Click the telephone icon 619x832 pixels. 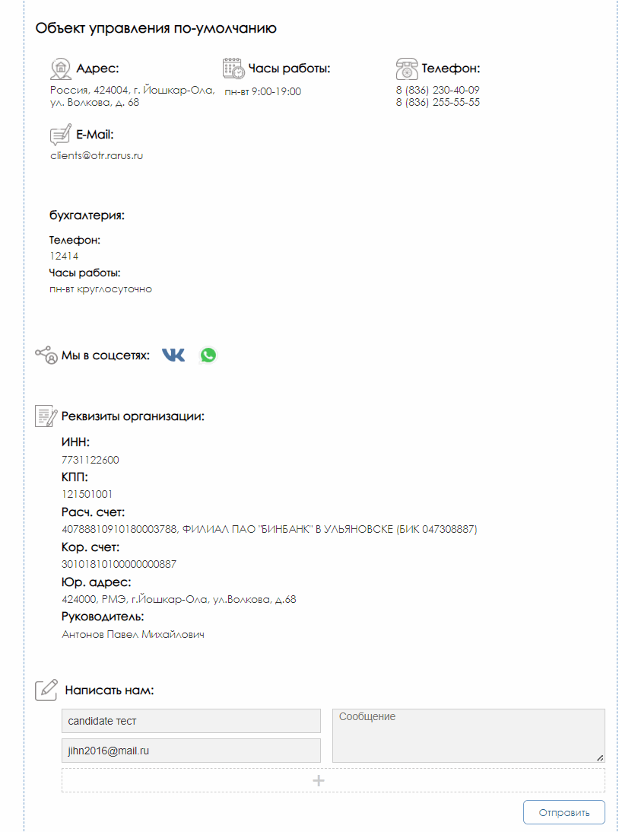[x=407, y=69]
